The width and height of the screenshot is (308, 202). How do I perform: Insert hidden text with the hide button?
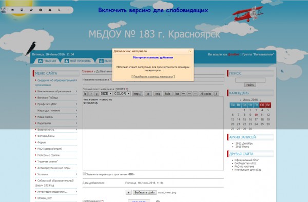tap(167, 94)
